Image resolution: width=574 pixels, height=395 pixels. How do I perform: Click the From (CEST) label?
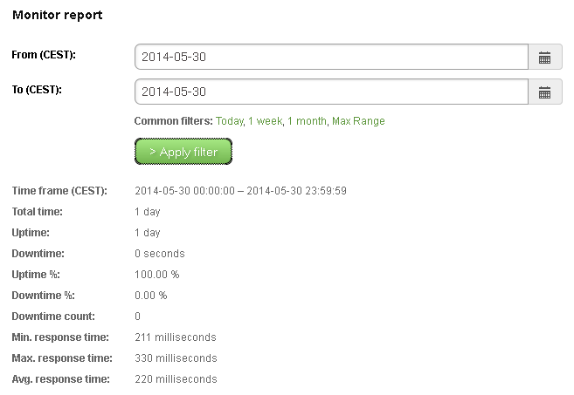(44, 55)
